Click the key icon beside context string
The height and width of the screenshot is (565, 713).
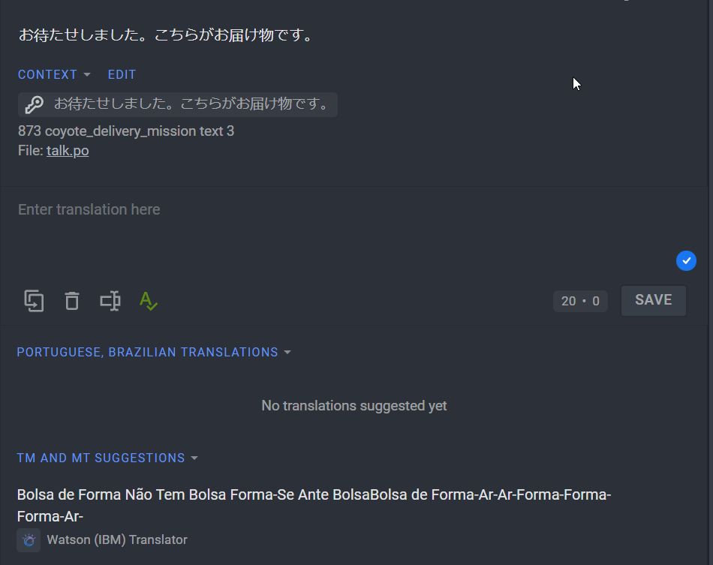point(34,104)
